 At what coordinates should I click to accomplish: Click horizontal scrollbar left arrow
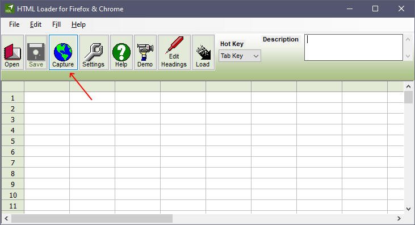6,219
